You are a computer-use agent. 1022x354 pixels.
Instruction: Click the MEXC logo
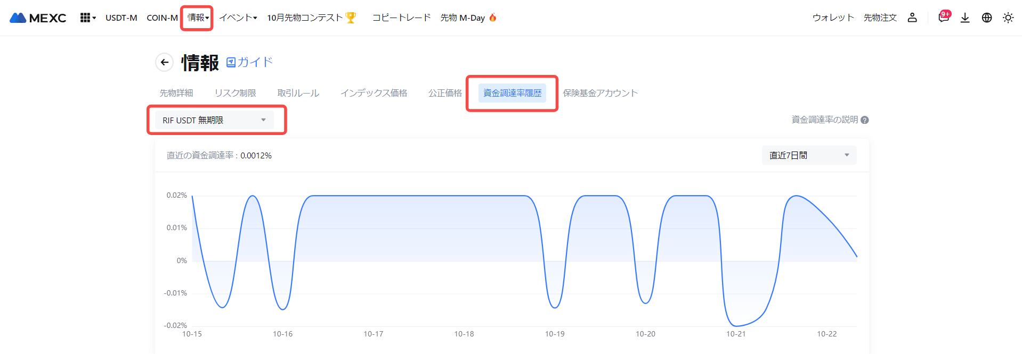tap(38, 18)
